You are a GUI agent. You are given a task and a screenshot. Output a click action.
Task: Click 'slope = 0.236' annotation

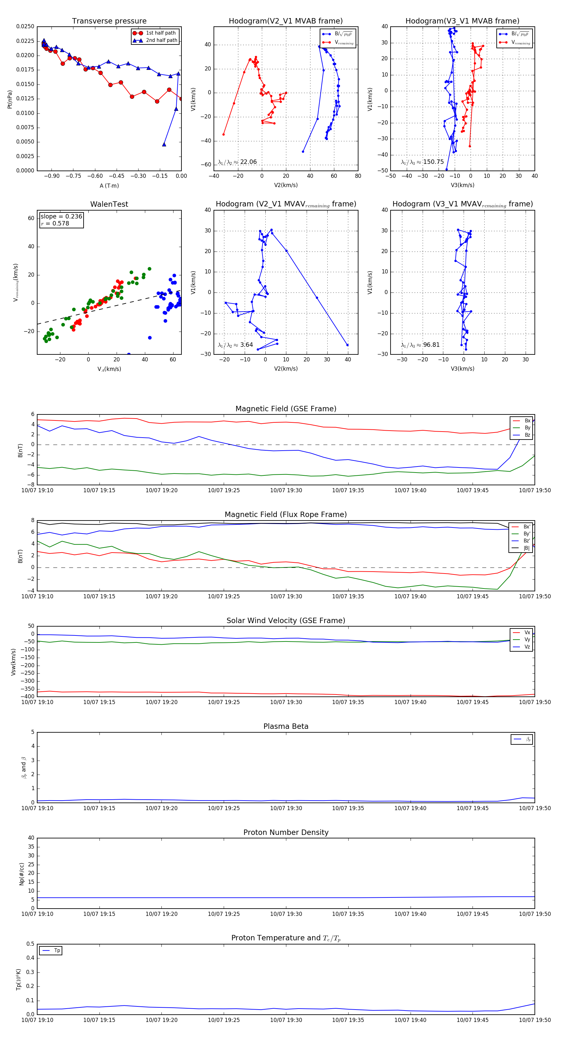click(x=61, y=217)
